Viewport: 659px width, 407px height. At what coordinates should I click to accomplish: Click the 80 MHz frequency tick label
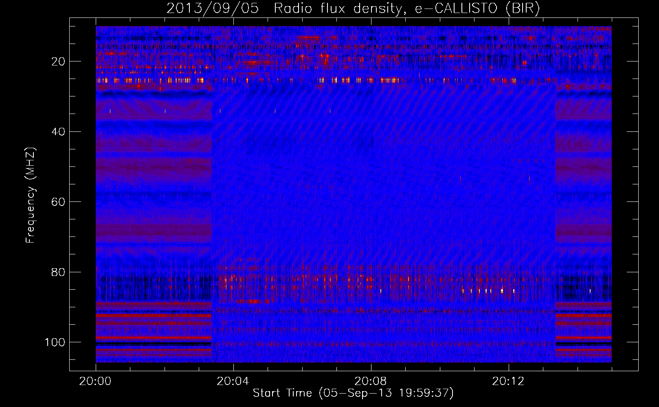click(x=58, y=272)
